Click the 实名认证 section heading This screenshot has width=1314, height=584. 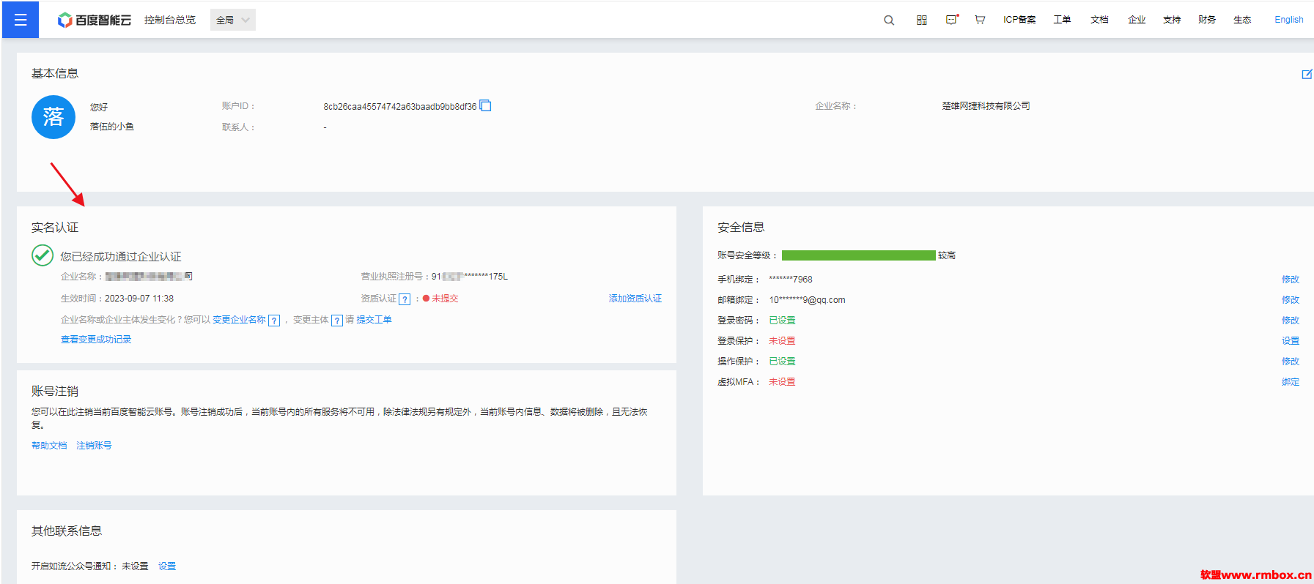coord(55,228)
